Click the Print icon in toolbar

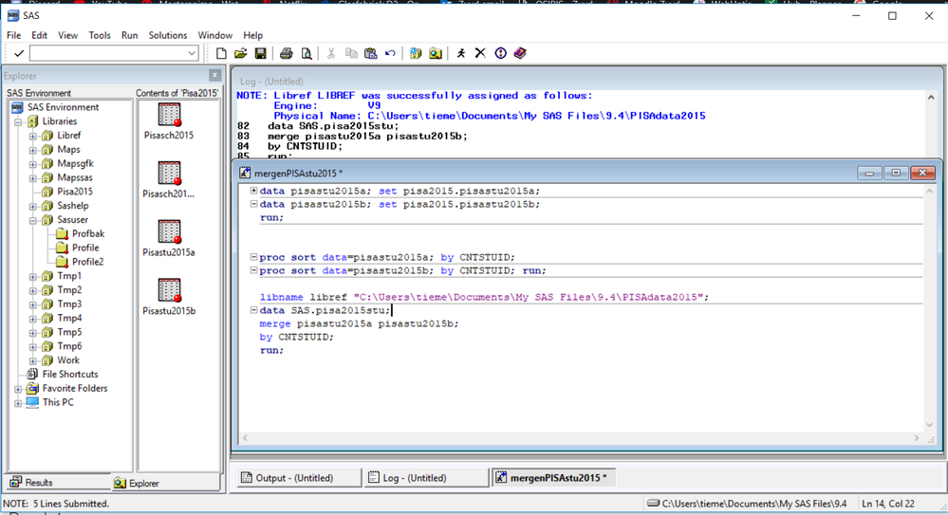pos(286,54)
